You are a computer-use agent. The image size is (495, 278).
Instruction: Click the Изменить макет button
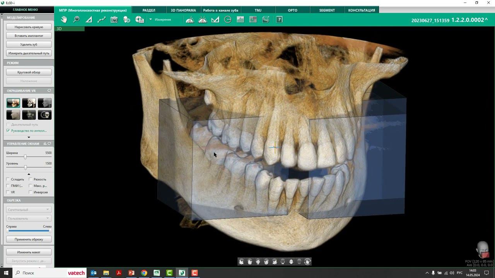(29, 252)
